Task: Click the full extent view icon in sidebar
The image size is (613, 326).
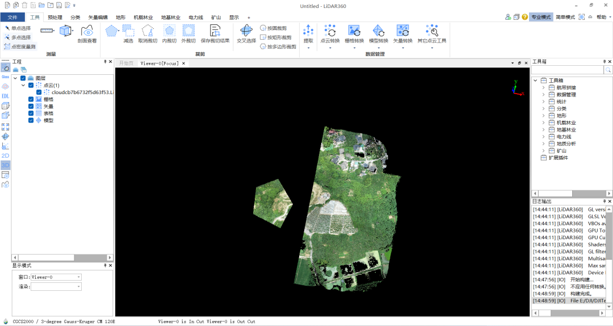Action: 6,127
